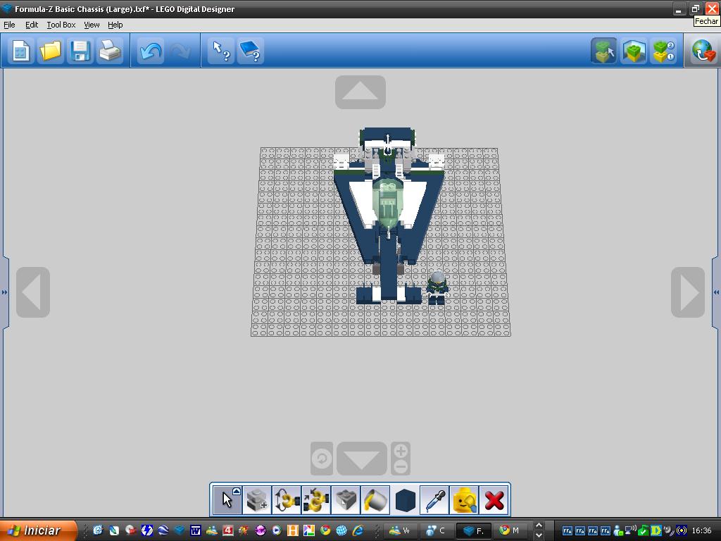This screenshot has height=541, width=721.
Task: Print the model using the printer icon
Action: click(x=110, y=51)
